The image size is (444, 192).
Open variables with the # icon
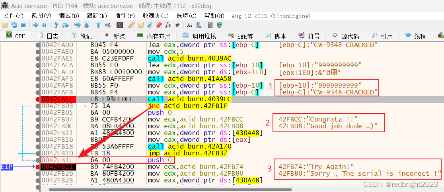tap(177, 25)
